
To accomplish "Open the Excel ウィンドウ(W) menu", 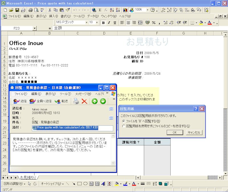I will point(109,16).
